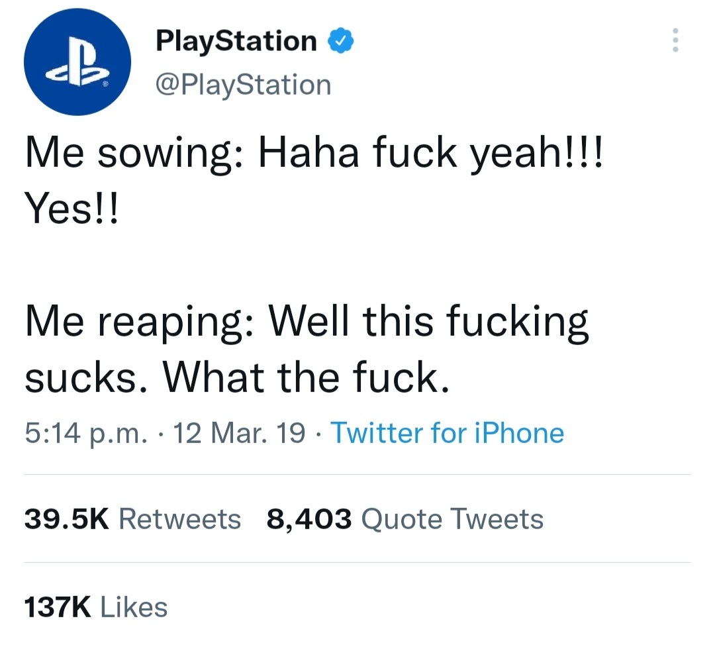The width and height of the screenshot is (715, 645).
Task: Select the "Me reaping" tweet line
Action: (307, 322)
